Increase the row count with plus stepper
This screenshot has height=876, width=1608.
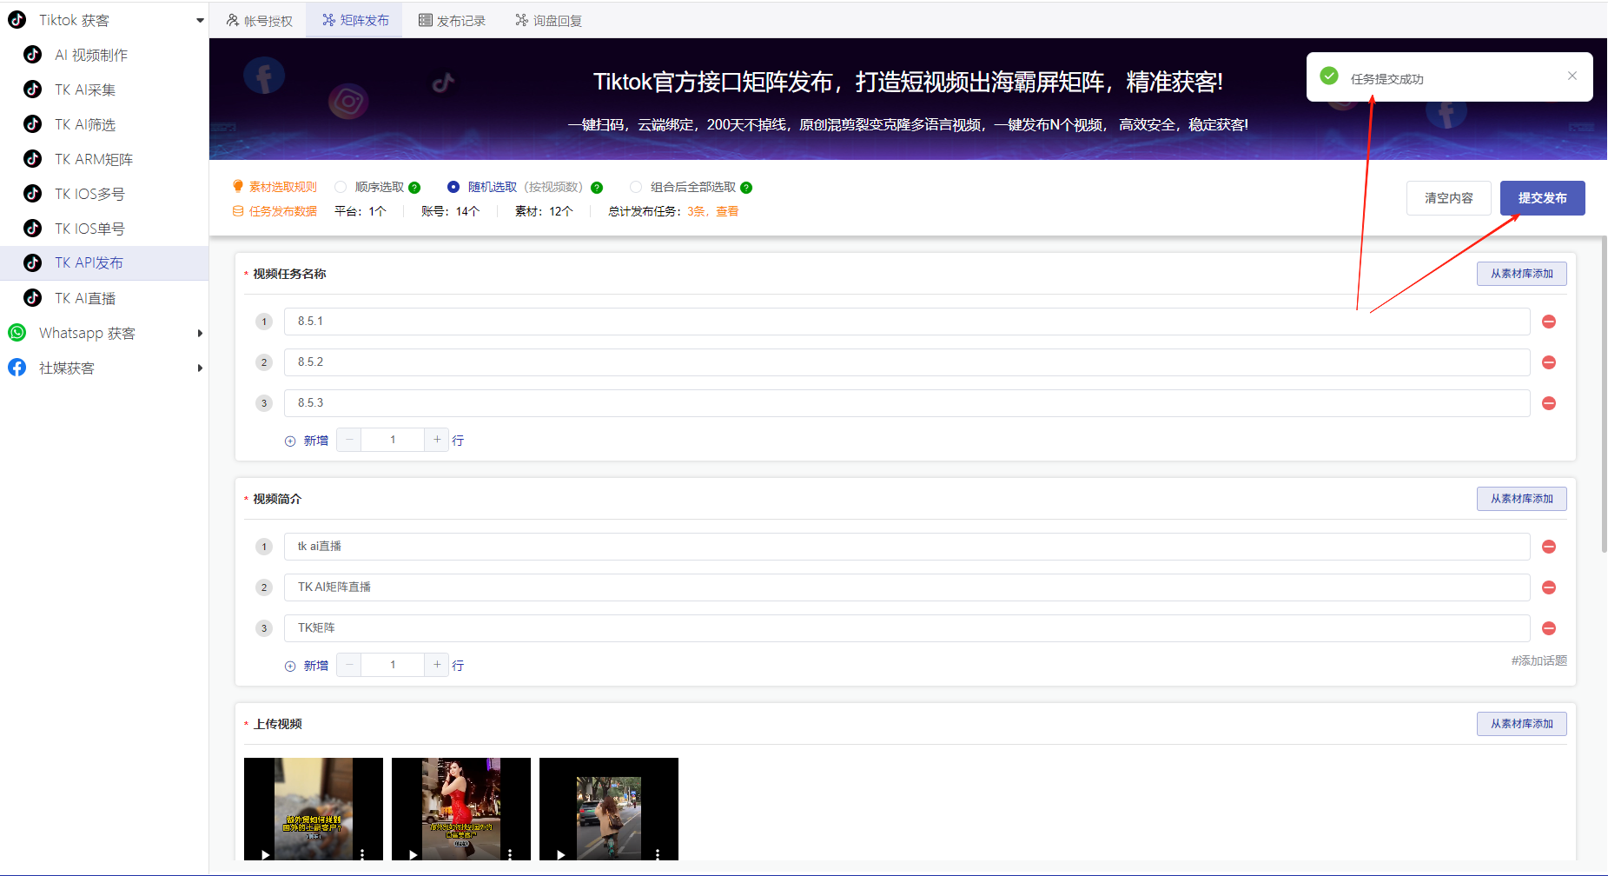437,439
